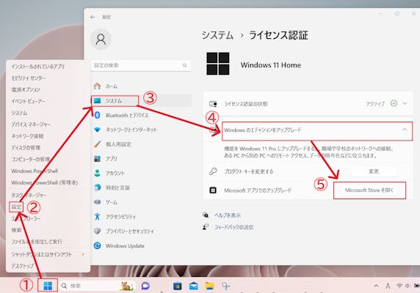This screenshot has width=420, height=293.
Task: Launch Microsoft Store from the taskbar
Action: click(x=177, y=286)
